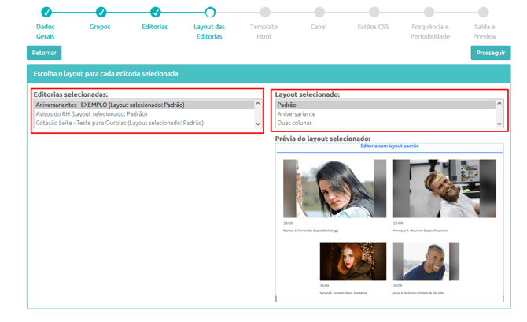Click the 29/09 smiling man photo
The width and height of the screenshot is (527, 322).
pyautogui.click(x=426, y=261)
